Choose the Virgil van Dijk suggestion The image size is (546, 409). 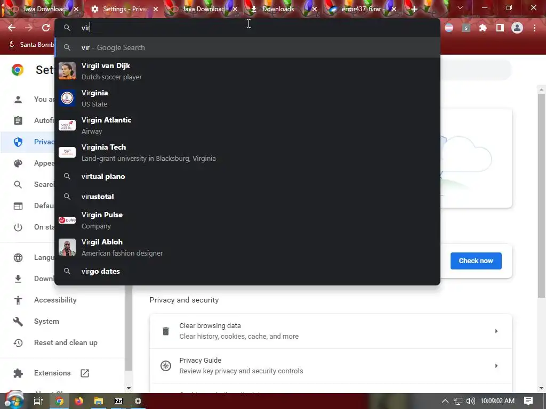pos(247,71)
